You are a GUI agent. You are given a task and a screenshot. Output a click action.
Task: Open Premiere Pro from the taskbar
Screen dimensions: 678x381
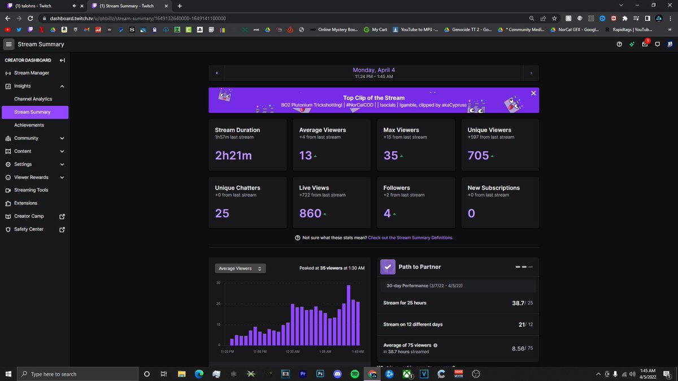click(303, 374)
